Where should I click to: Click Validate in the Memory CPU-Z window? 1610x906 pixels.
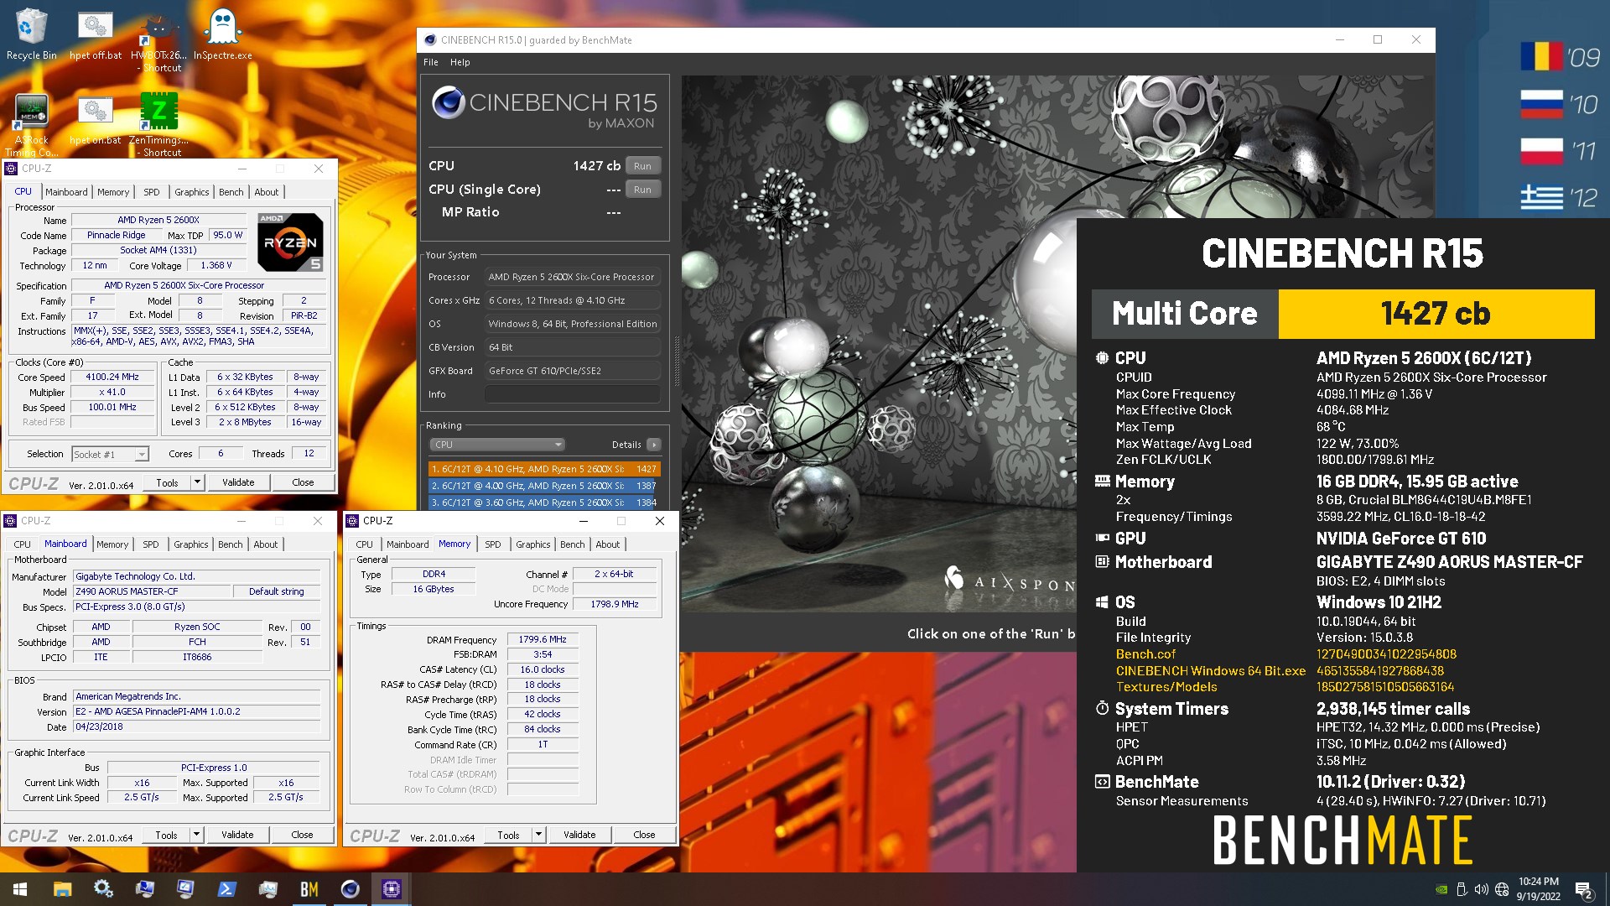point(579,835)
